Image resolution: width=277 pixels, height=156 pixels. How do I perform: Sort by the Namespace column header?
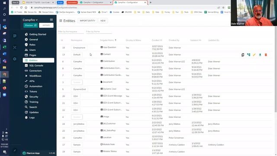[x=77, y=40]
